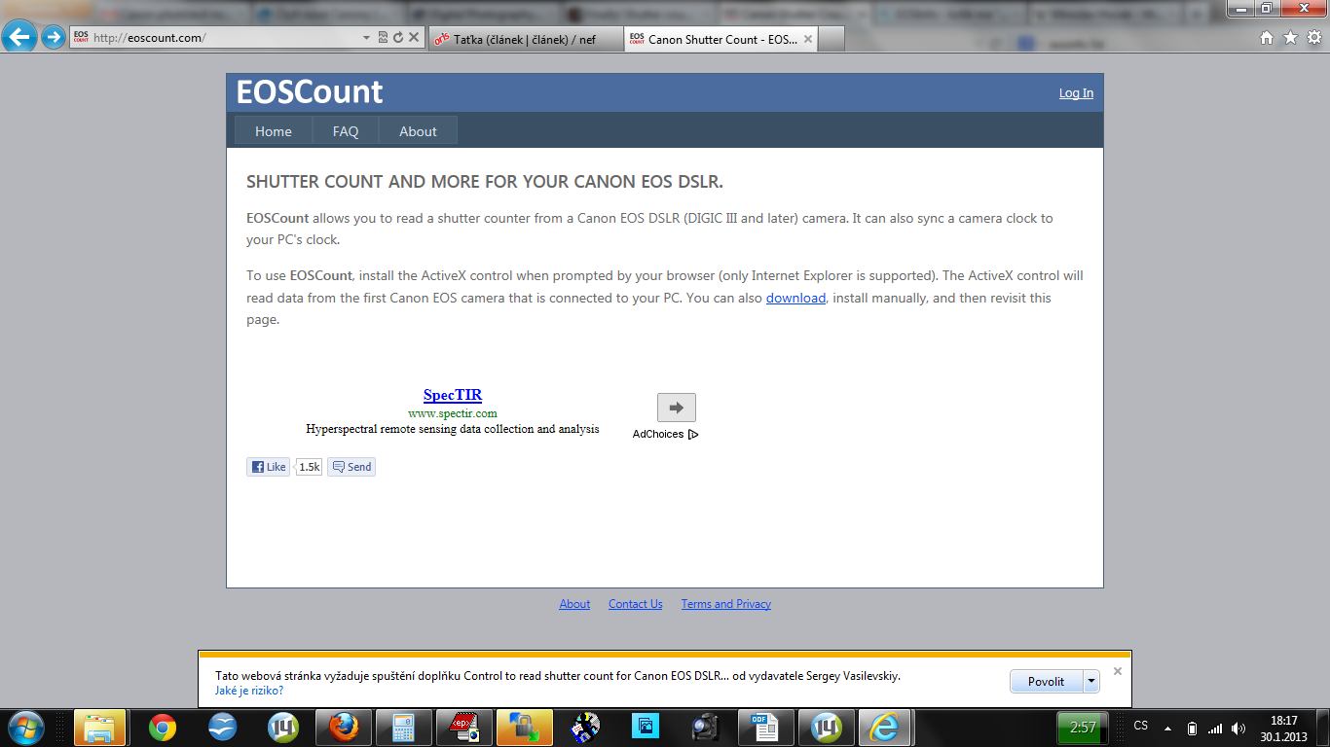Click the Log In link
This screenshot has height=747, width=1330.
click(1076, 93)
